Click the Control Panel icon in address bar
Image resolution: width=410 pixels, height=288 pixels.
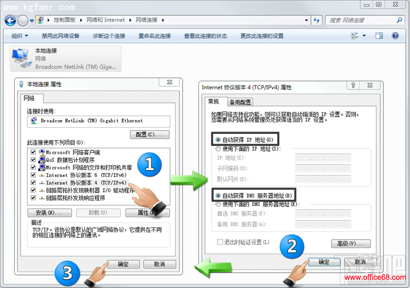click(40, 20)
